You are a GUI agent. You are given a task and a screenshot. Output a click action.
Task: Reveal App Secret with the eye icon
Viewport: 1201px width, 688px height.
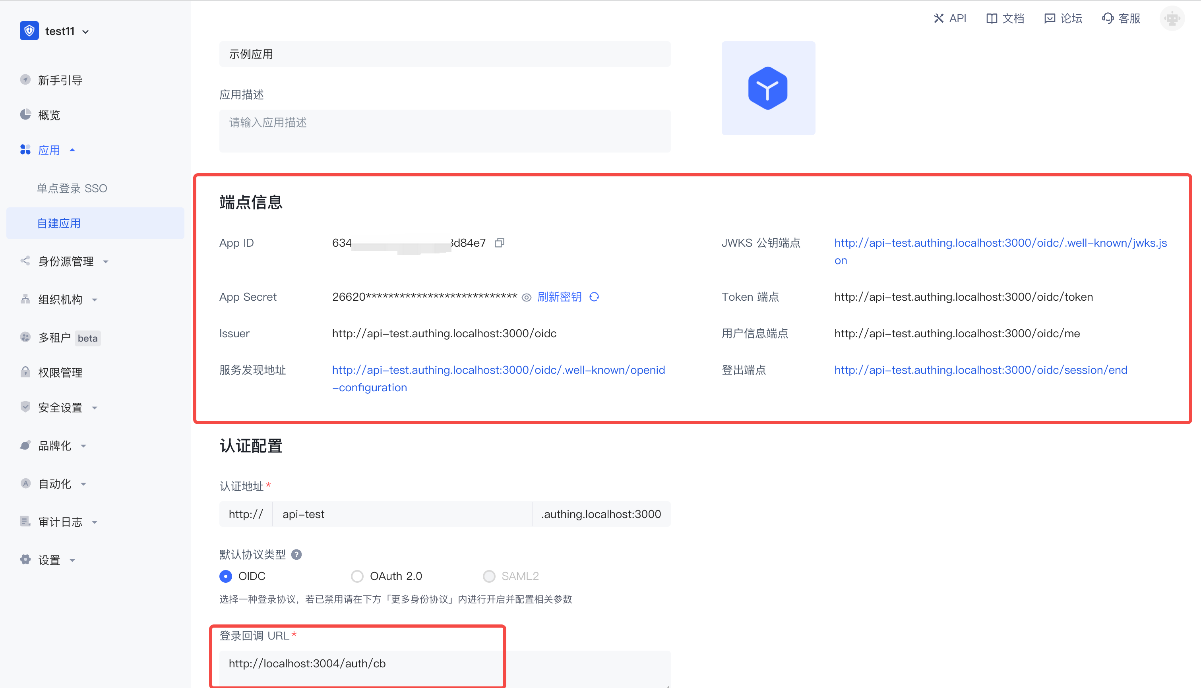pos(527,297)
